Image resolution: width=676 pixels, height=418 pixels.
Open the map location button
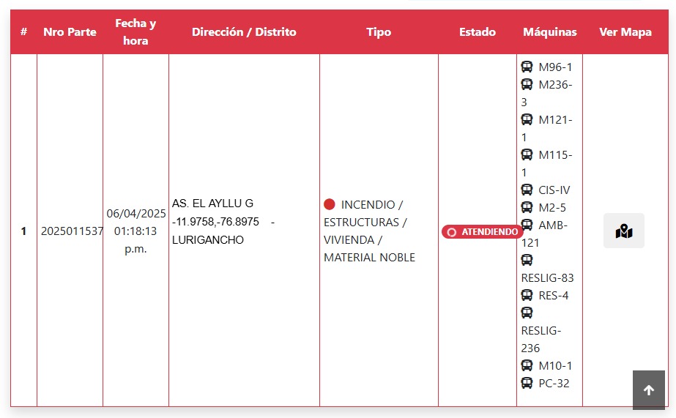623,231
